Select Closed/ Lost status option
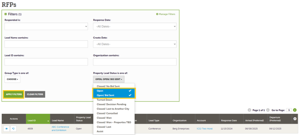Screen dimensions: 299x135 click(114, 127)
